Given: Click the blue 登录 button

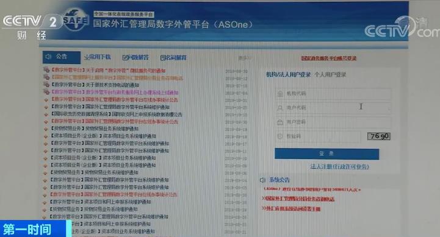Looking at the screenshot, I should [326, 154].
